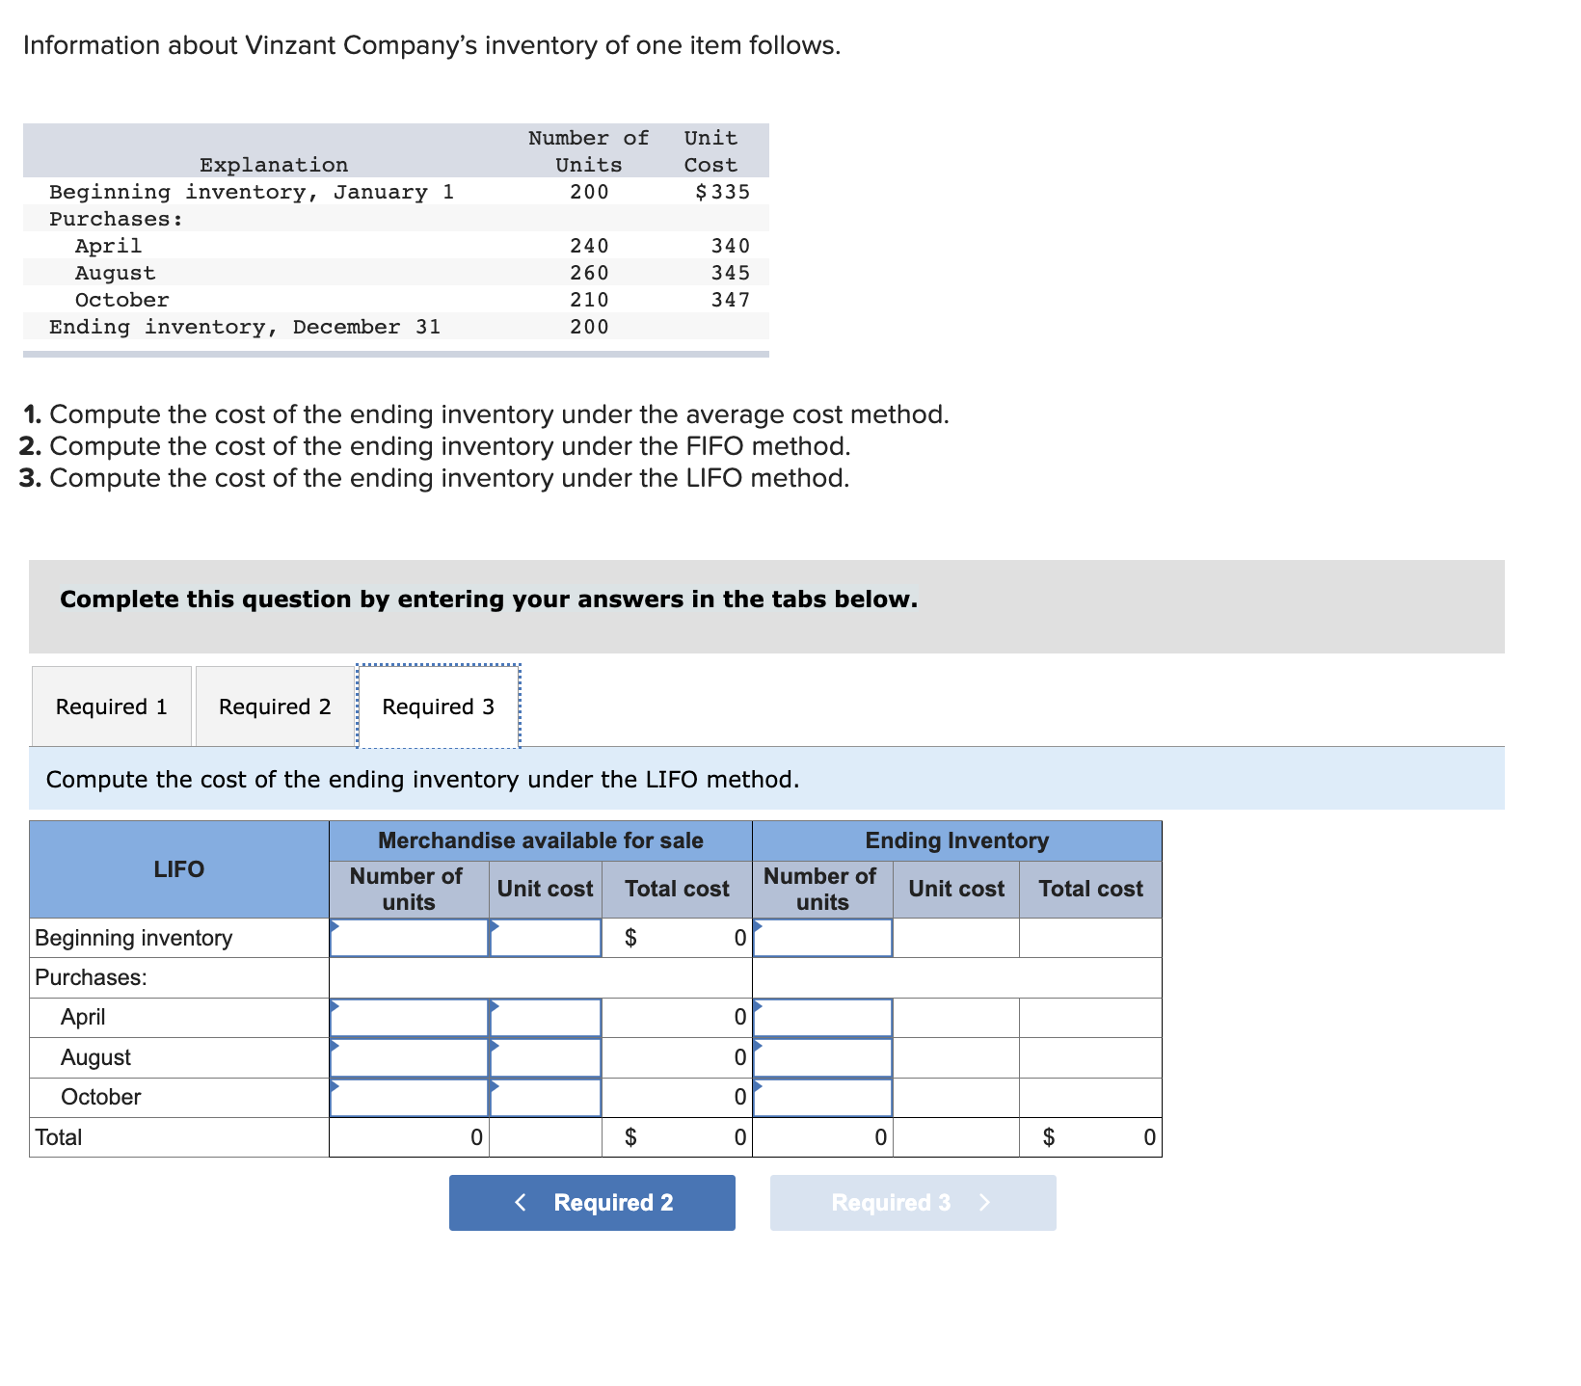Click the August row label in LIFO table

pyautogui.click(x=95, y=1057)
